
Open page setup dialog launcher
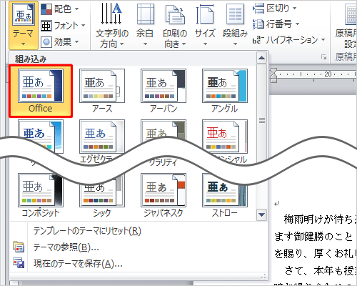point(323,57)
